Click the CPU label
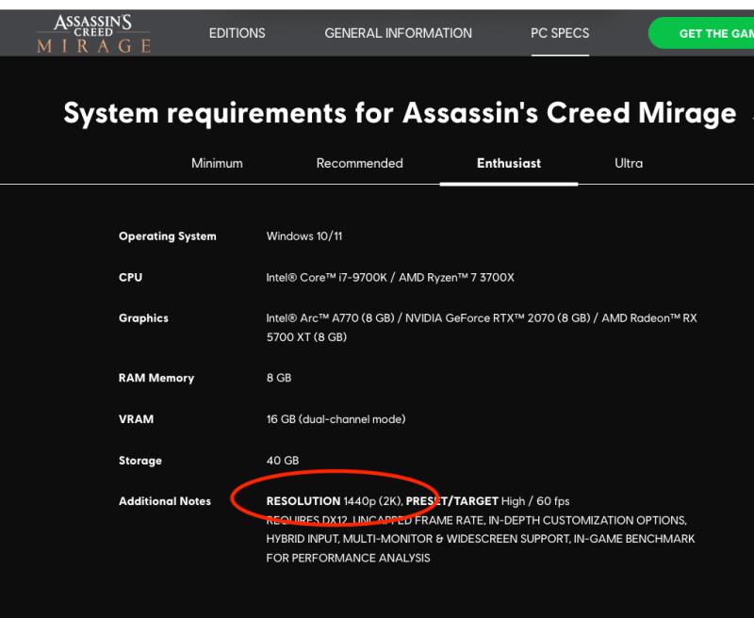This screenshot has width=754, height=618. [x=130, y=277]
